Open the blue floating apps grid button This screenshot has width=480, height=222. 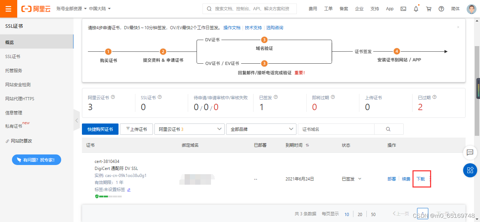(470, 170)
